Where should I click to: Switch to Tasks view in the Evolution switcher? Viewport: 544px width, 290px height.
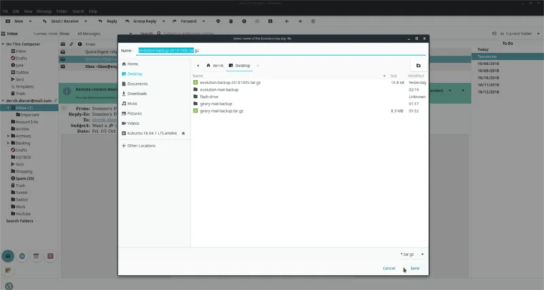click(x=50, y=256)
